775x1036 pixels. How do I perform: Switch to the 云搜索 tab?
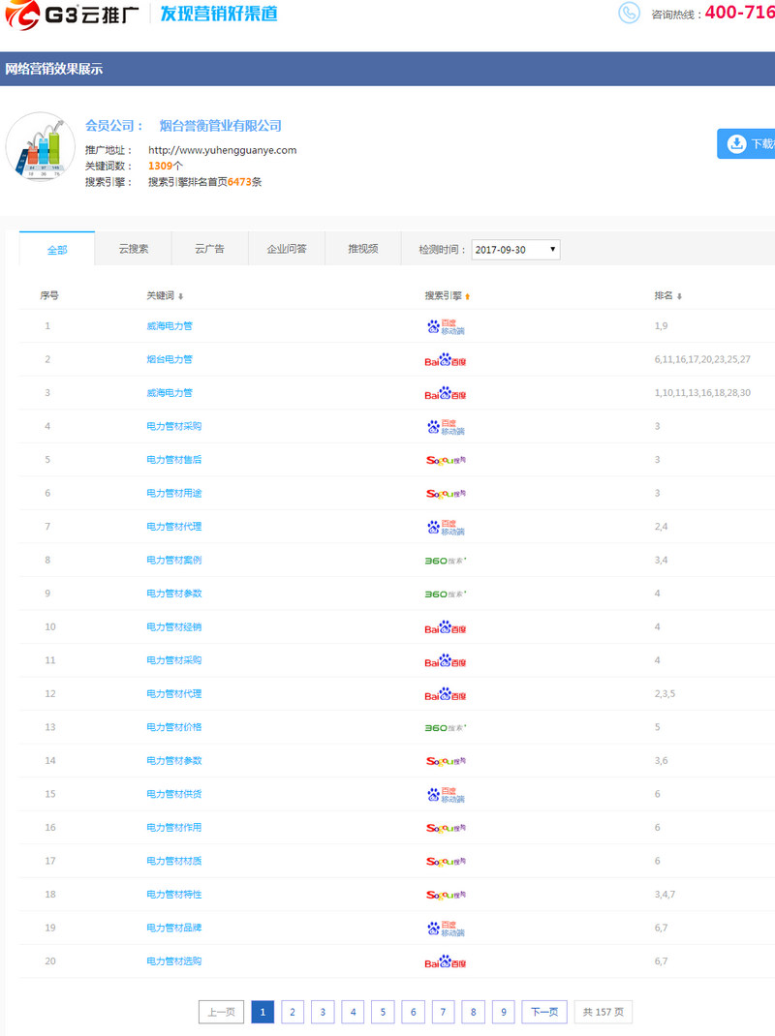133,249
